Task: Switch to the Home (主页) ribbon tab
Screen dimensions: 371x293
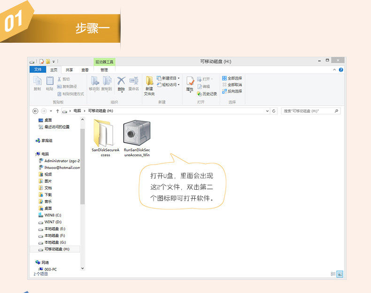Action: 54,70
